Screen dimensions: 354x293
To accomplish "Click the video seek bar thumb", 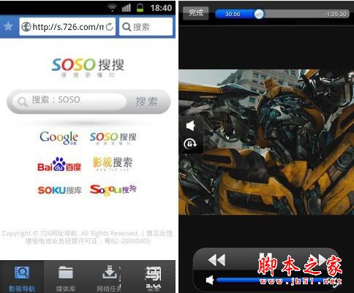I will 259,14.
